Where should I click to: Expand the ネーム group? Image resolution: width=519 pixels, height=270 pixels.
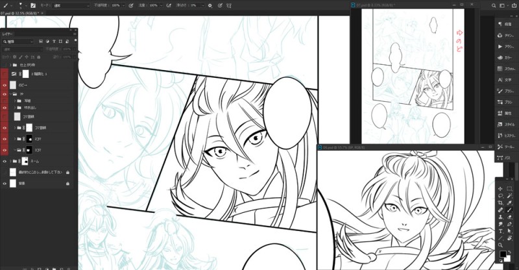point(10,162)
